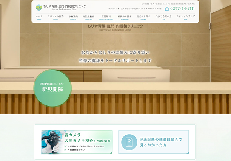Image resolution: width=231 pixels, height=161 pixels.
Task: Click the green phone icon
Action: tap(167, 9)
